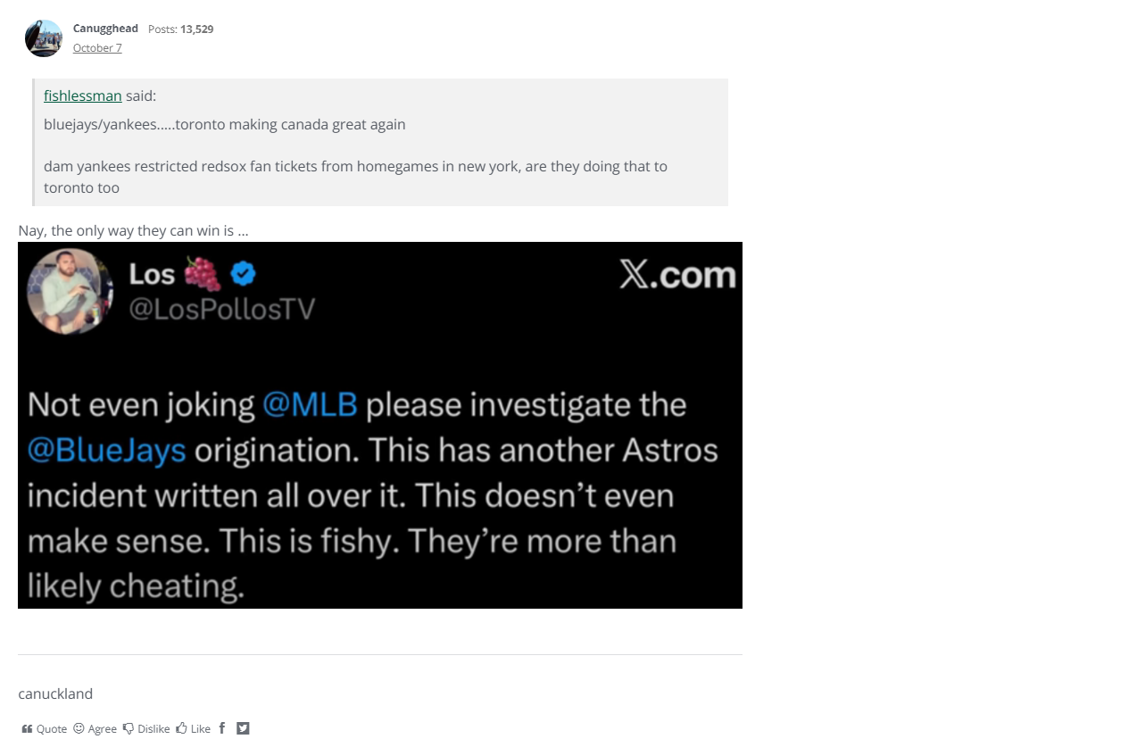The width and height of the screenshot is (1145, 739).
Task: Click the X.com watermark in the image
Action: [677, 275]
